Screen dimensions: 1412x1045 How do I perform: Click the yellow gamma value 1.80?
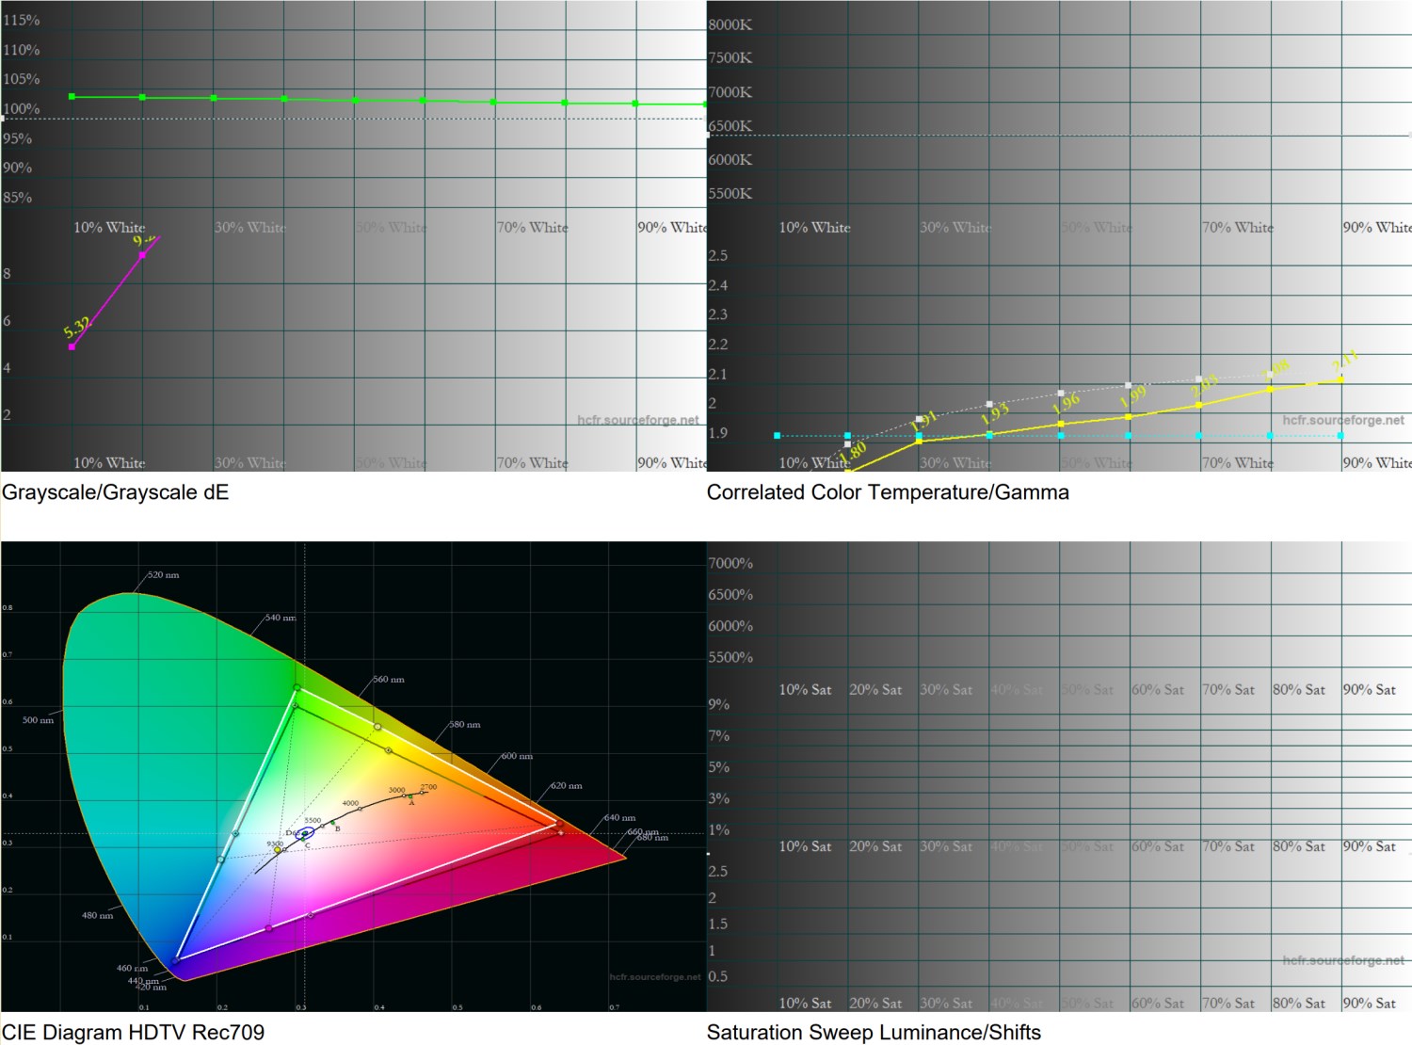click(x=853, y=453)
